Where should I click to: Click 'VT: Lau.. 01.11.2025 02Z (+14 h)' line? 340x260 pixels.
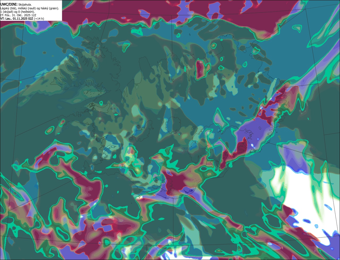pos(22,19)
